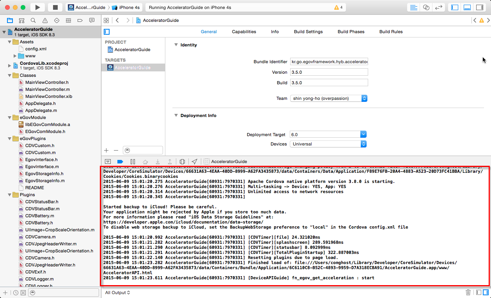Image resolution: width=491 pixels, height=298 pixels.
Task: Clear console with the trash icon
Action: (468, 292)
